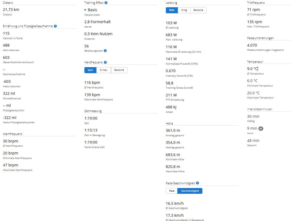Screen dimensions: 291x221
Task: Select the Watt power unit button
Action: click(172, 10)
